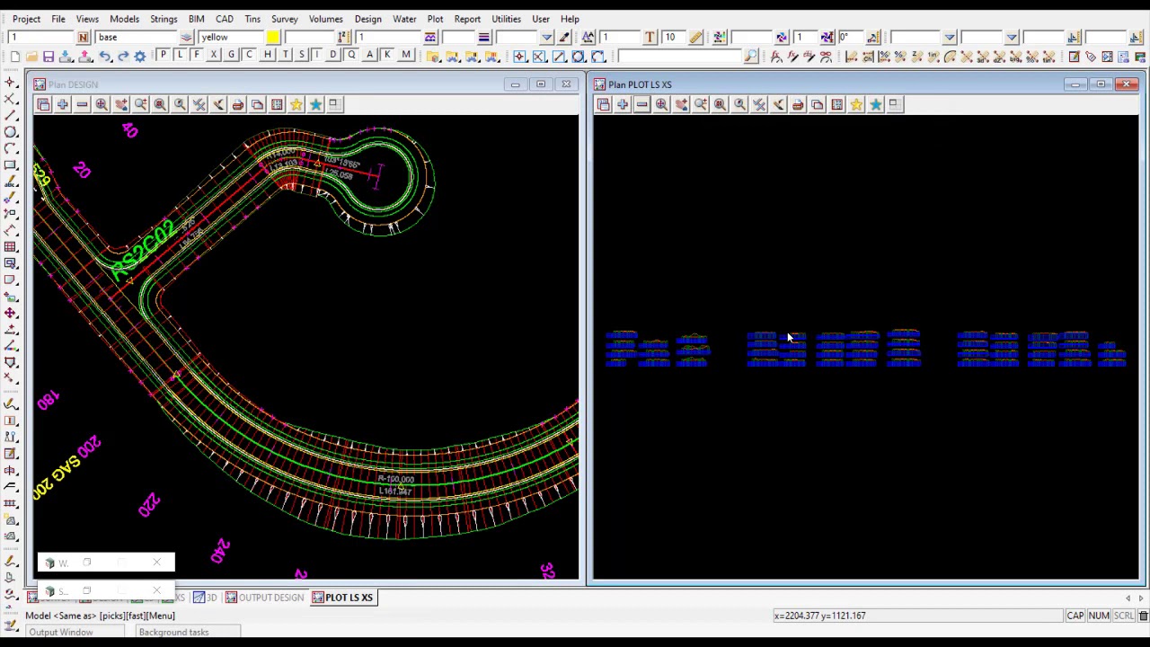Click the [picks] prompt option
The height and width of the screenshot is (647, 1150).
tap(111, 616)
